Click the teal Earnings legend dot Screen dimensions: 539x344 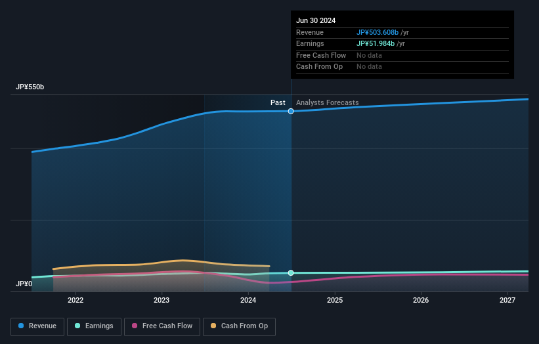coord(77,326)
